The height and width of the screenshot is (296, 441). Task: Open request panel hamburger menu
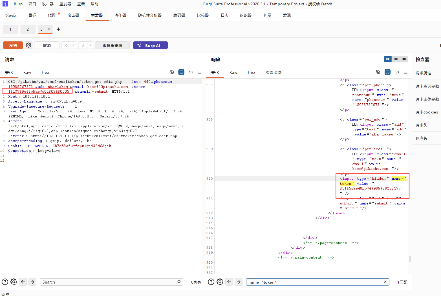point(200,72)
